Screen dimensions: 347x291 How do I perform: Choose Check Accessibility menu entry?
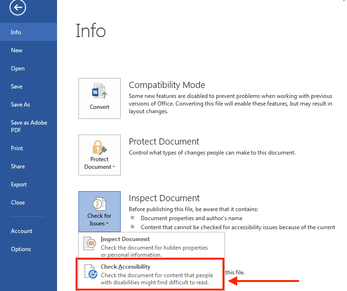(x=125, y=267)
